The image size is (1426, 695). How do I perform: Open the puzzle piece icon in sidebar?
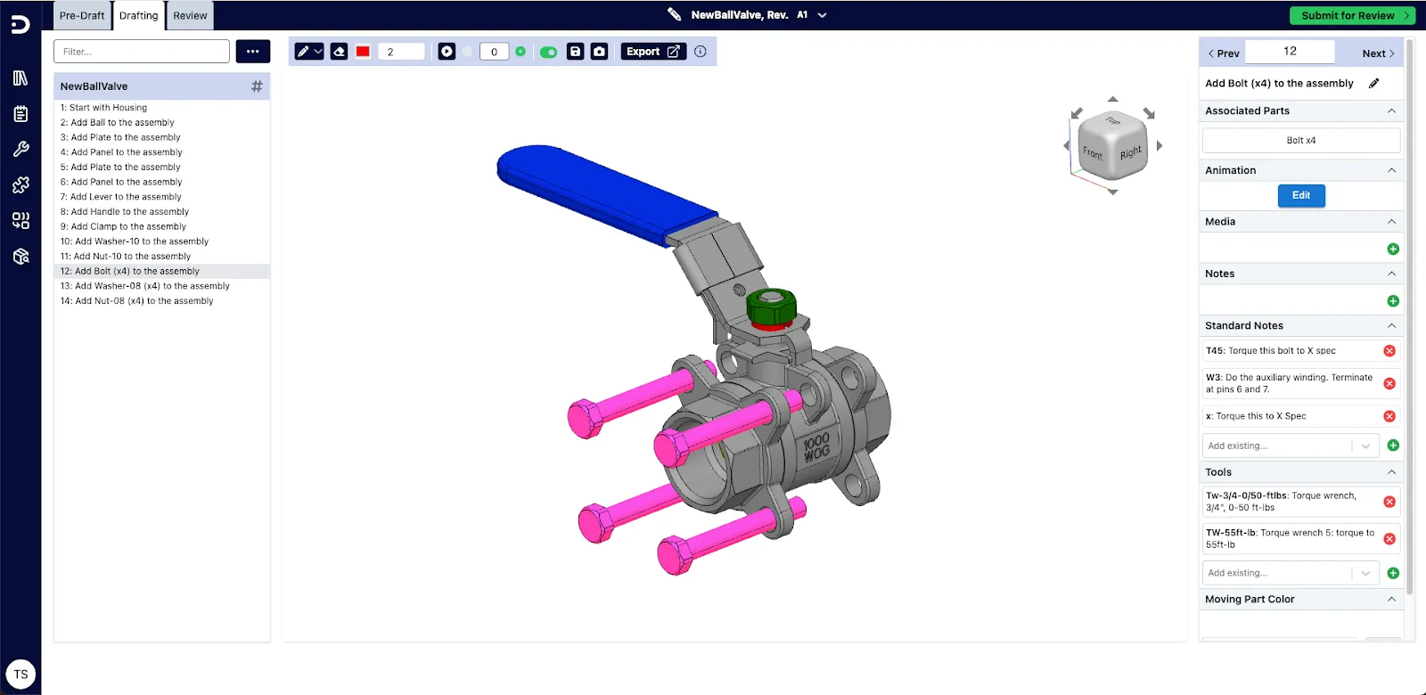pyautogui.click(x=20, y=184)
